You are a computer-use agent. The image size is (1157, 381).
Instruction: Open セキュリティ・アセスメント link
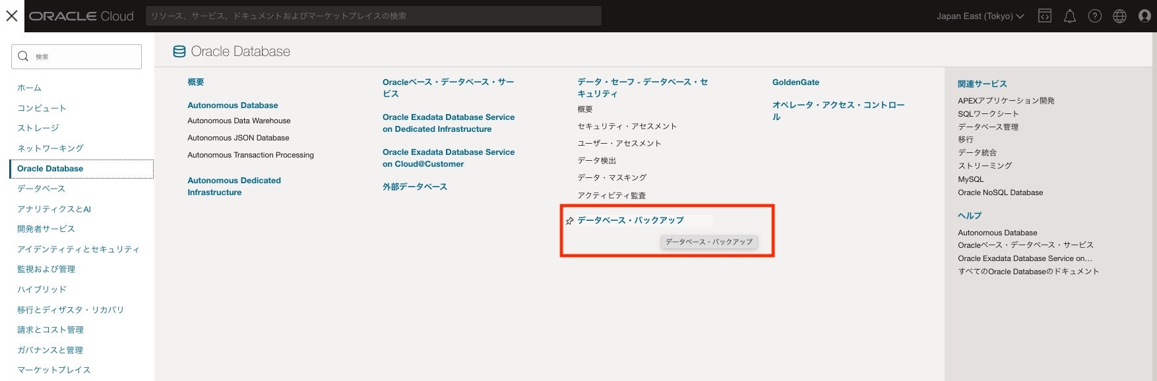627,127
